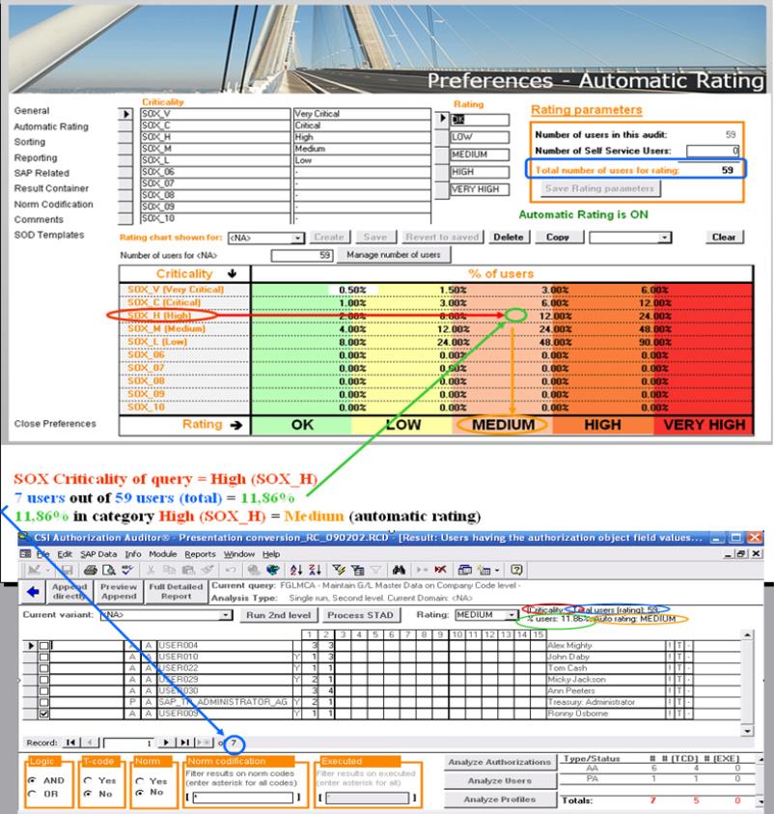Open Norm Codification in preferences sidebar
The image size is (774, 814).
coord(53,205)
